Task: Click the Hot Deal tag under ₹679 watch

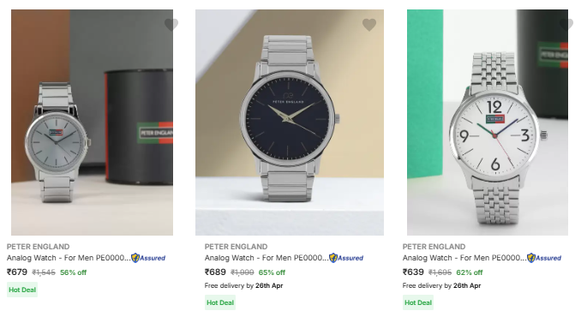Action: pos(22,290)
